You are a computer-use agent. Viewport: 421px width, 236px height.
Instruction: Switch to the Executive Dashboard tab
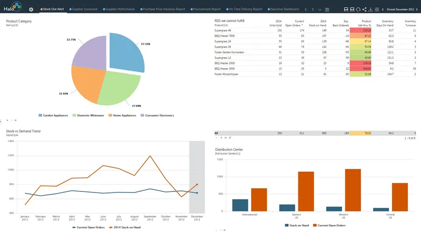[x=283, y=9]
